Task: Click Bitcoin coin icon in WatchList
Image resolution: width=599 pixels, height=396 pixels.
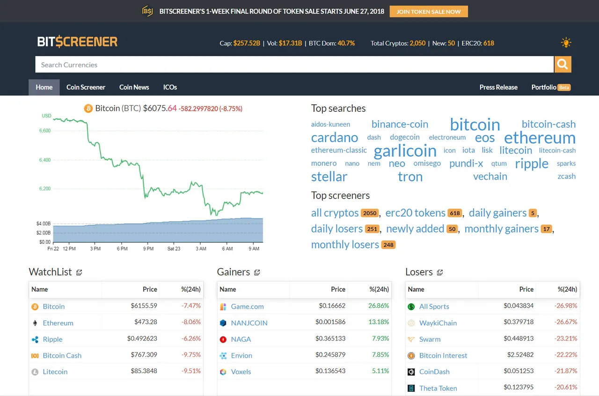Action: [x=35, y=307]
